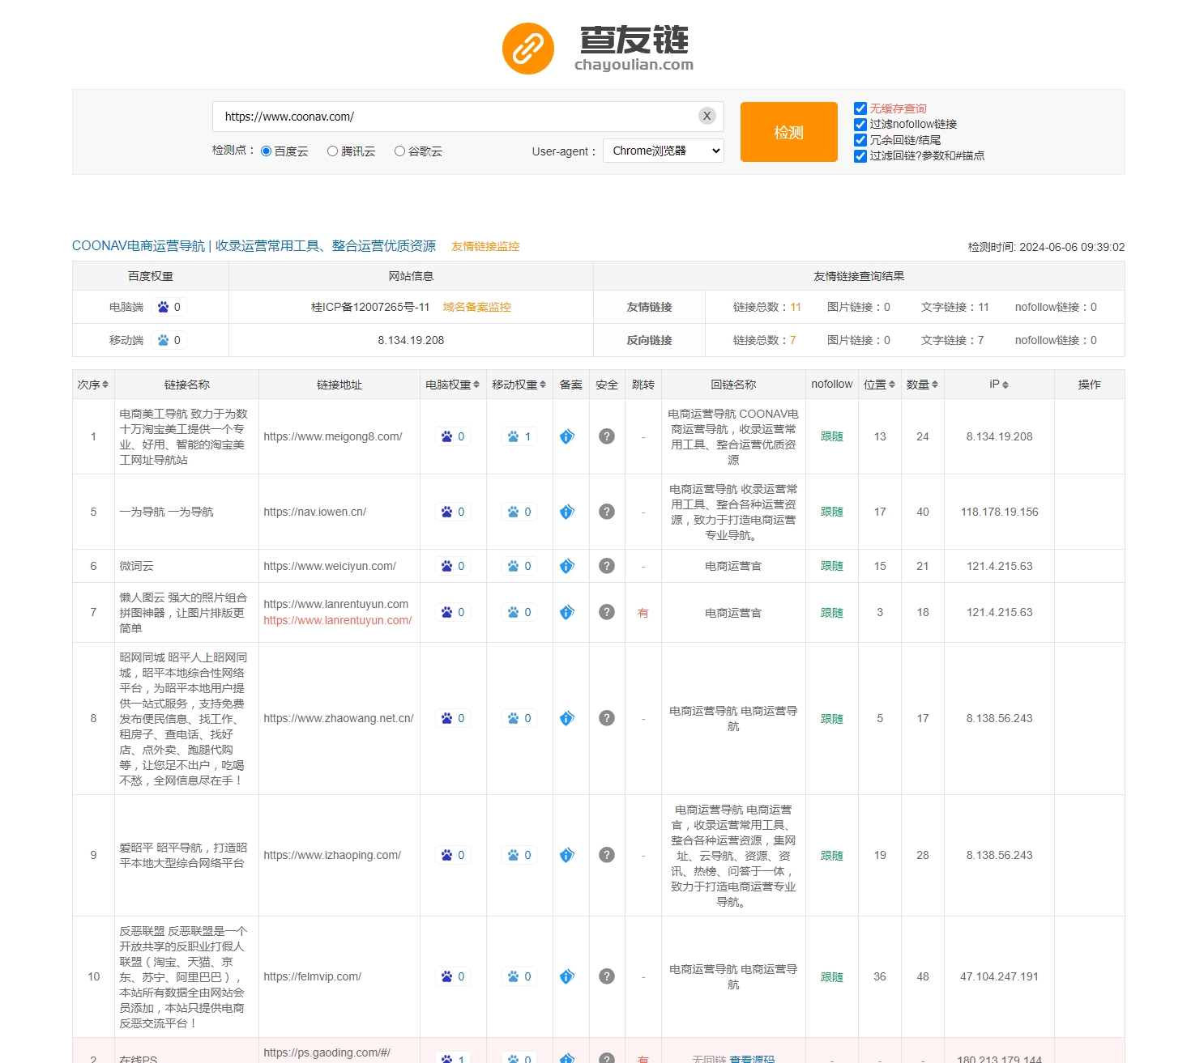Open https://www.izhaoping.com/ link address

point(332,855)
